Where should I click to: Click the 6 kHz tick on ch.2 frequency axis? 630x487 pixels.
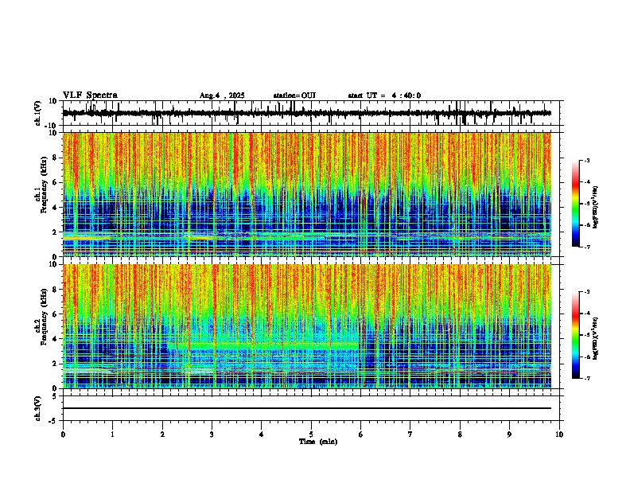(x=56, y=314)
